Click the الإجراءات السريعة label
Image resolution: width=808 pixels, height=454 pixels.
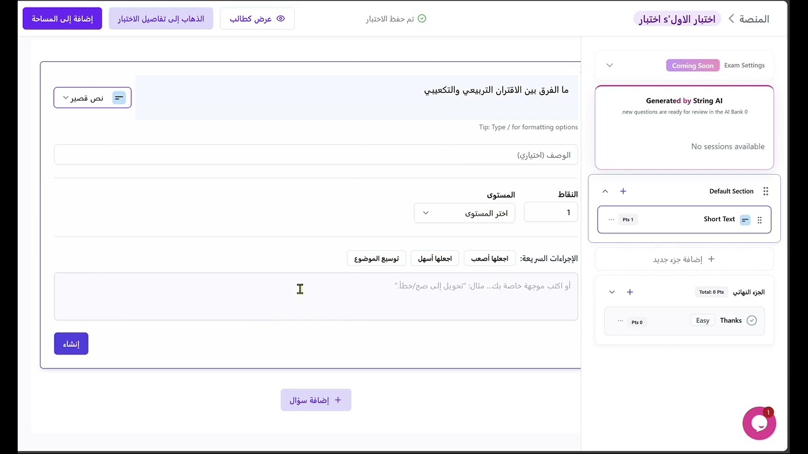click(549, 259)
